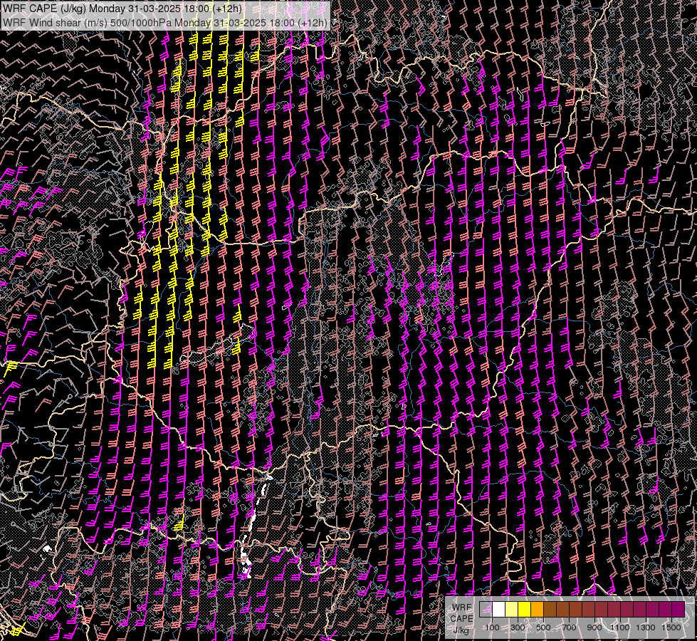
Task: Click the WRF label in the legend
Action: (461, 608)
